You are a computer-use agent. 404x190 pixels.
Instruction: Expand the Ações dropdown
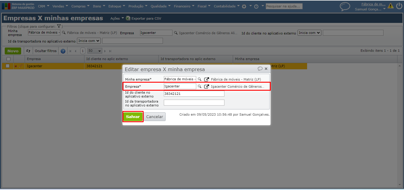[x=117, y=18]
